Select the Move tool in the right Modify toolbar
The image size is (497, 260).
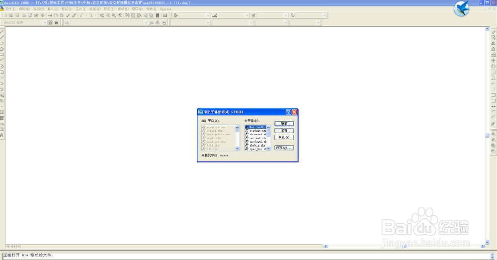tap(493, 60)
